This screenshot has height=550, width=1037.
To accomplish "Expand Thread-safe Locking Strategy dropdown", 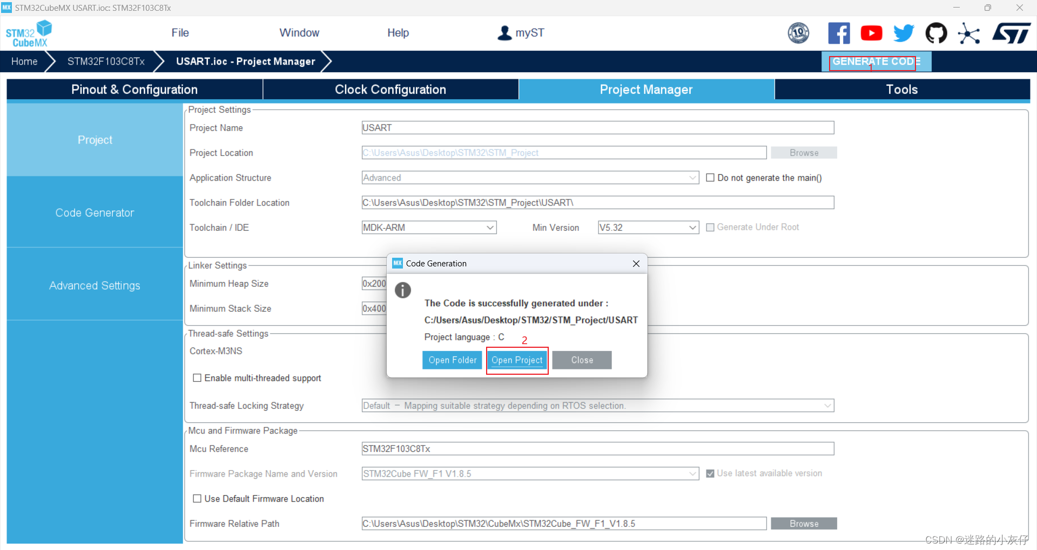I will 598,405.
